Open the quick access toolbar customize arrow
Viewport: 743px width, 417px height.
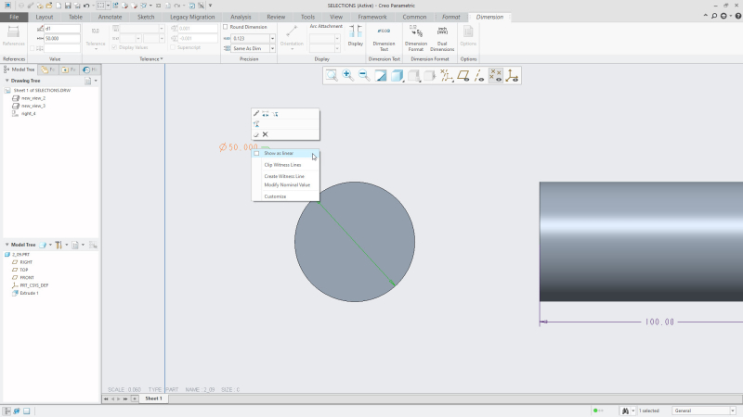click(211, 6)
